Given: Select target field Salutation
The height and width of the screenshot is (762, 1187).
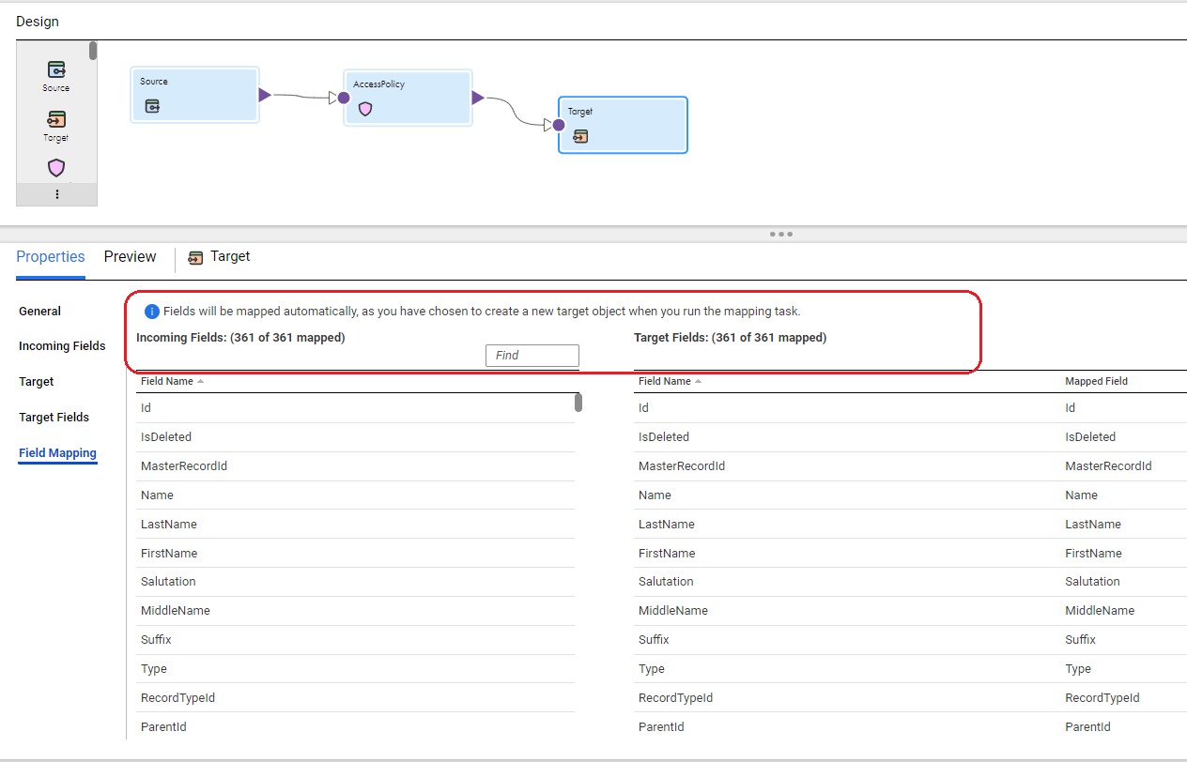Looking at the screenshot, I should (666, 582).
